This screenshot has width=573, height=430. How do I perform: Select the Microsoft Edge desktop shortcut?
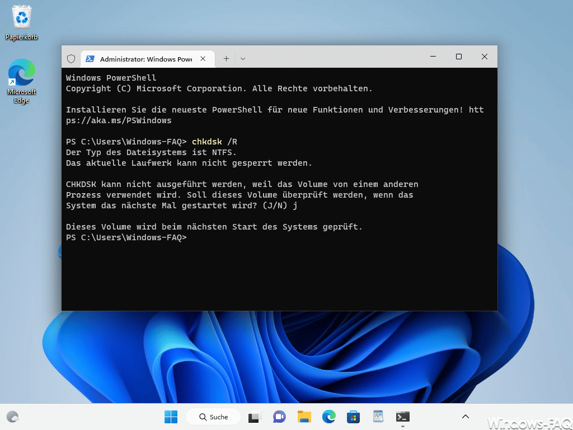(x=22, y=81)
